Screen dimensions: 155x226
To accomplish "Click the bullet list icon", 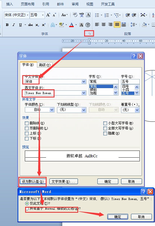I will pyautogui.click(x=97, y=15).
